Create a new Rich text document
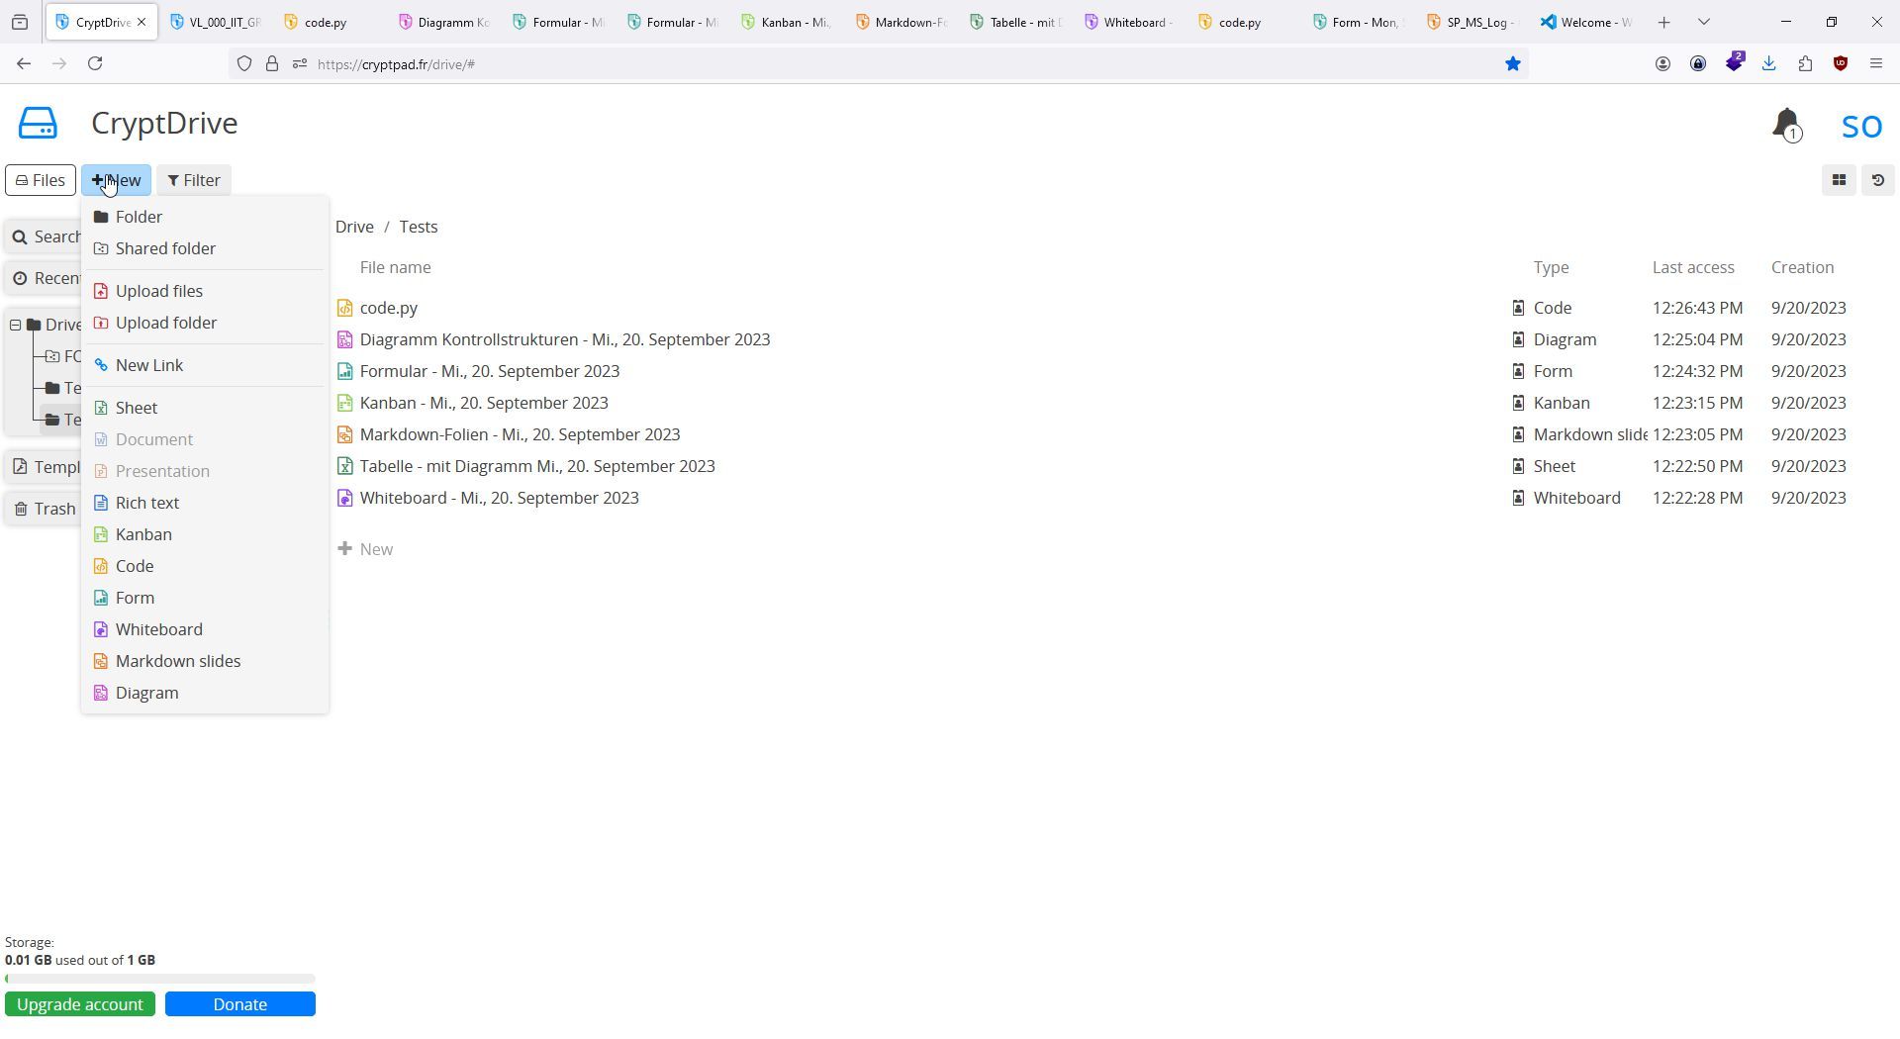This screenshot has height=1039, width=1900. 205,503
